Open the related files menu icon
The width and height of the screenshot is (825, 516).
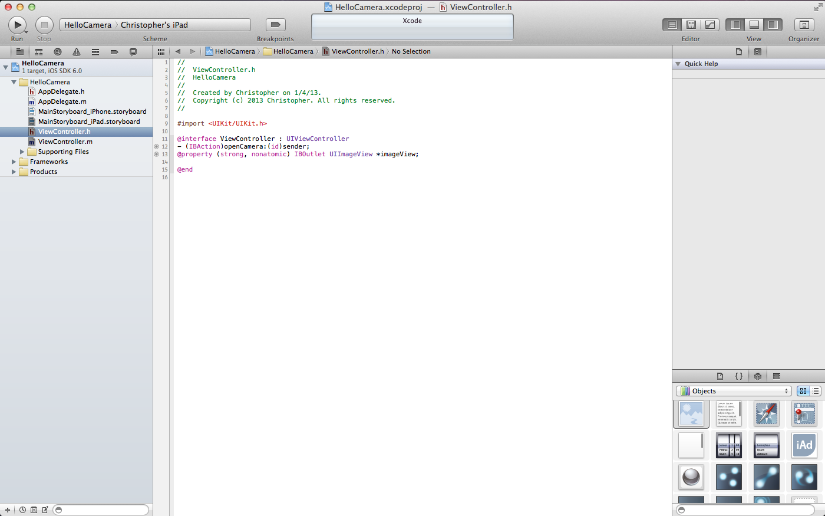click(161, 52)
